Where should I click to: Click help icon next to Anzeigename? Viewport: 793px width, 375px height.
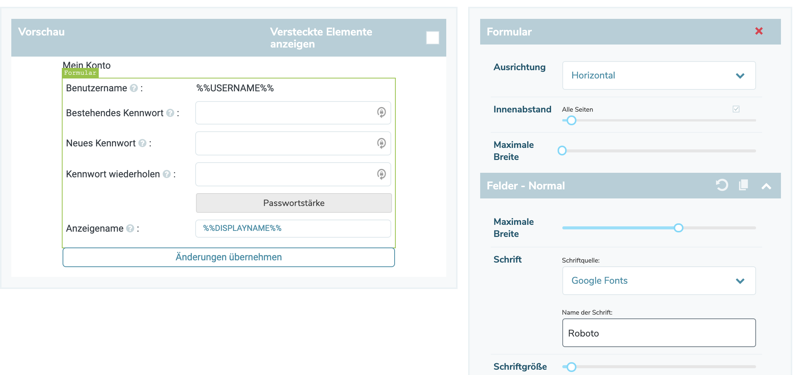130,228
